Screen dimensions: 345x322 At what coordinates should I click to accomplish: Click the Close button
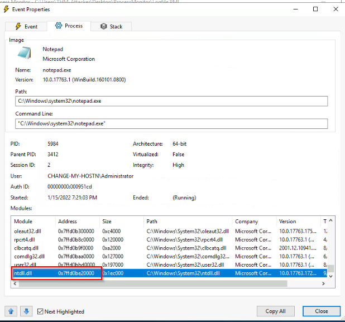click(x=321, y=311)
